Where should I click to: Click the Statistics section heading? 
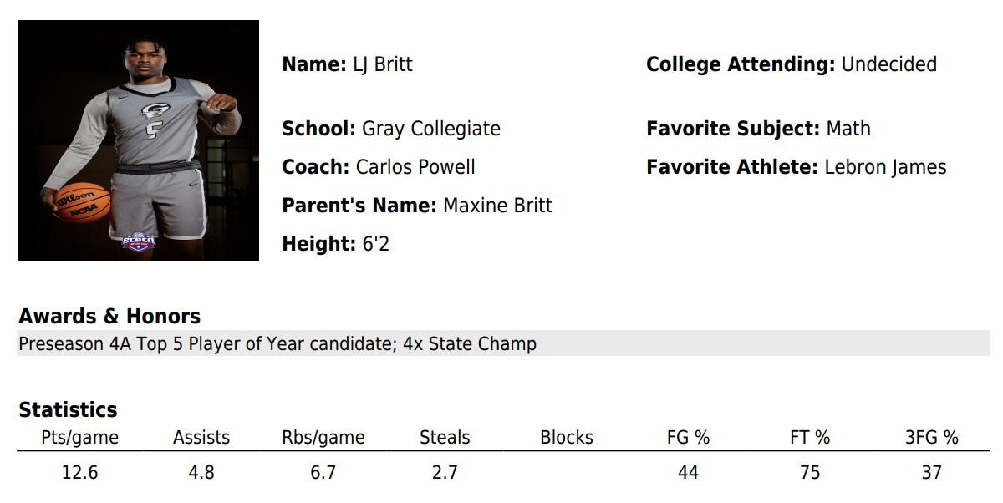pos(68,409)
